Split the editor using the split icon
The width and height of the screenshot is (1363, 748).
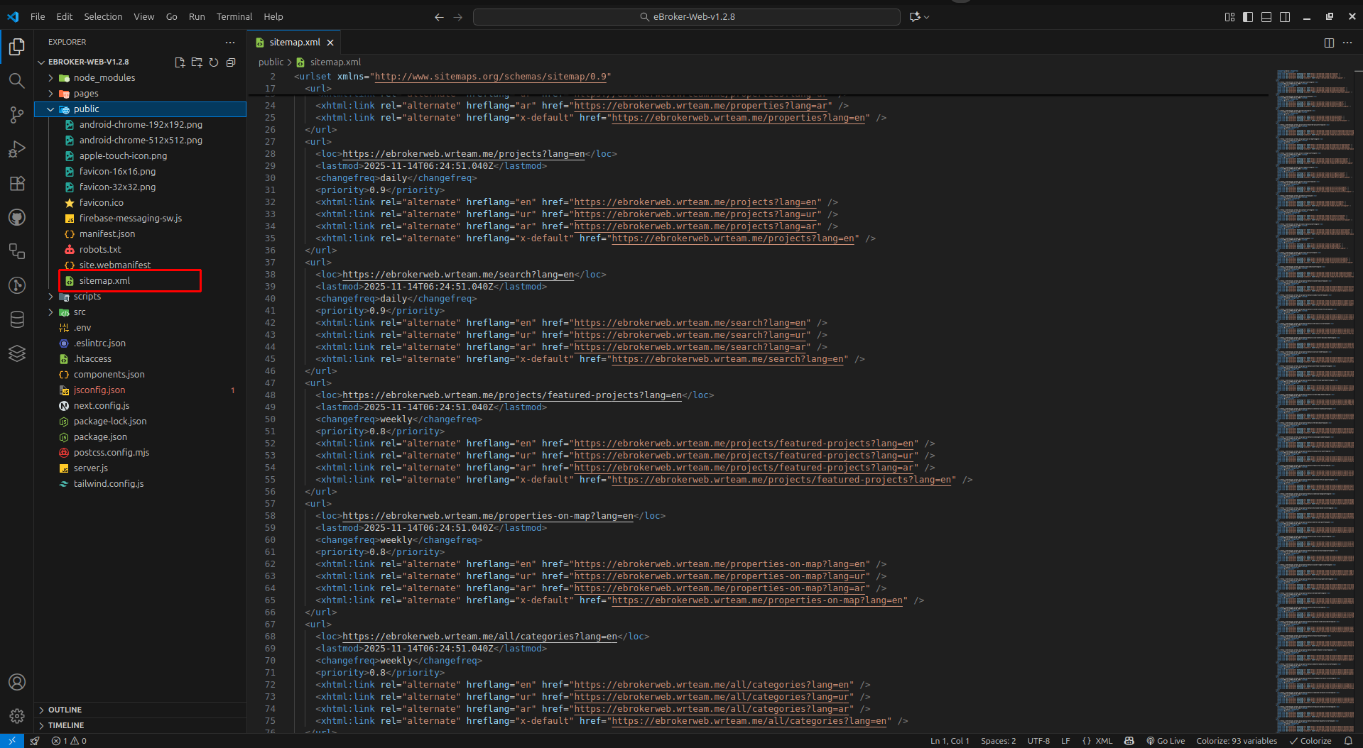pos(1329,42)
